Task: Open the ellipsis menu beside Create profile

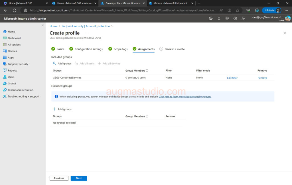Action: [x=86, y=33]
